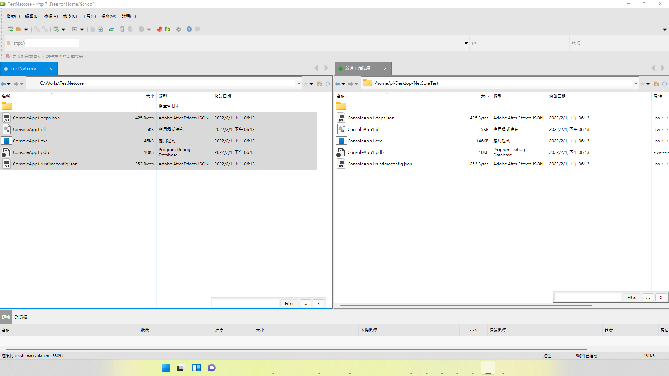
Task: Click the X button beside remote Filter
Action: 661,297
